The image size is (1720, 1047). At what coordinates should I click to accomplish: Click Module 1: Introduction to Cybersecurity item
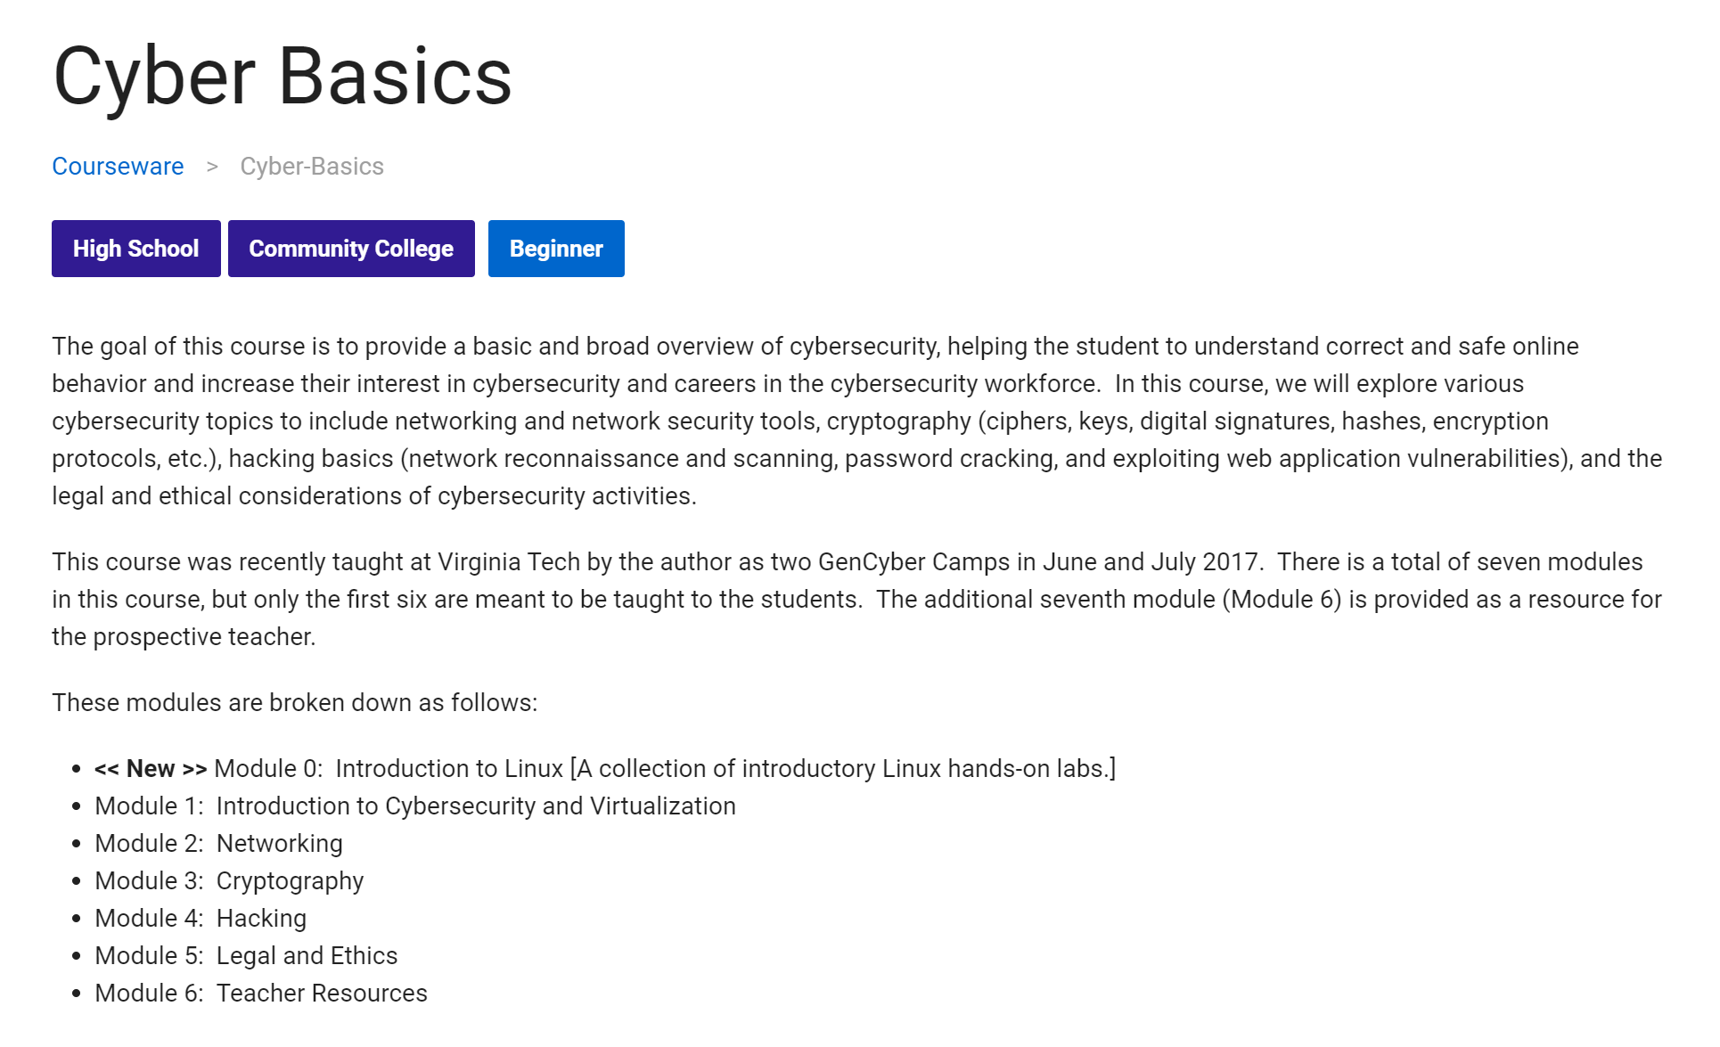(415, 806)
